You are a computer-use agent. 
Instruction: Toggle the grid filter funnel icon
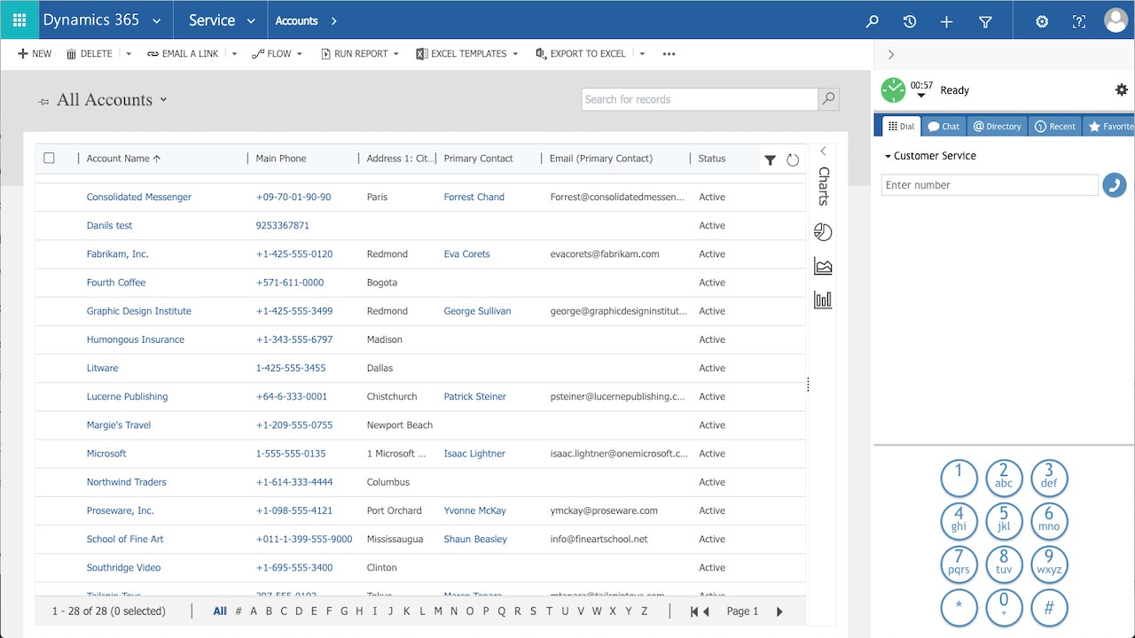click(x=770, y=159)
